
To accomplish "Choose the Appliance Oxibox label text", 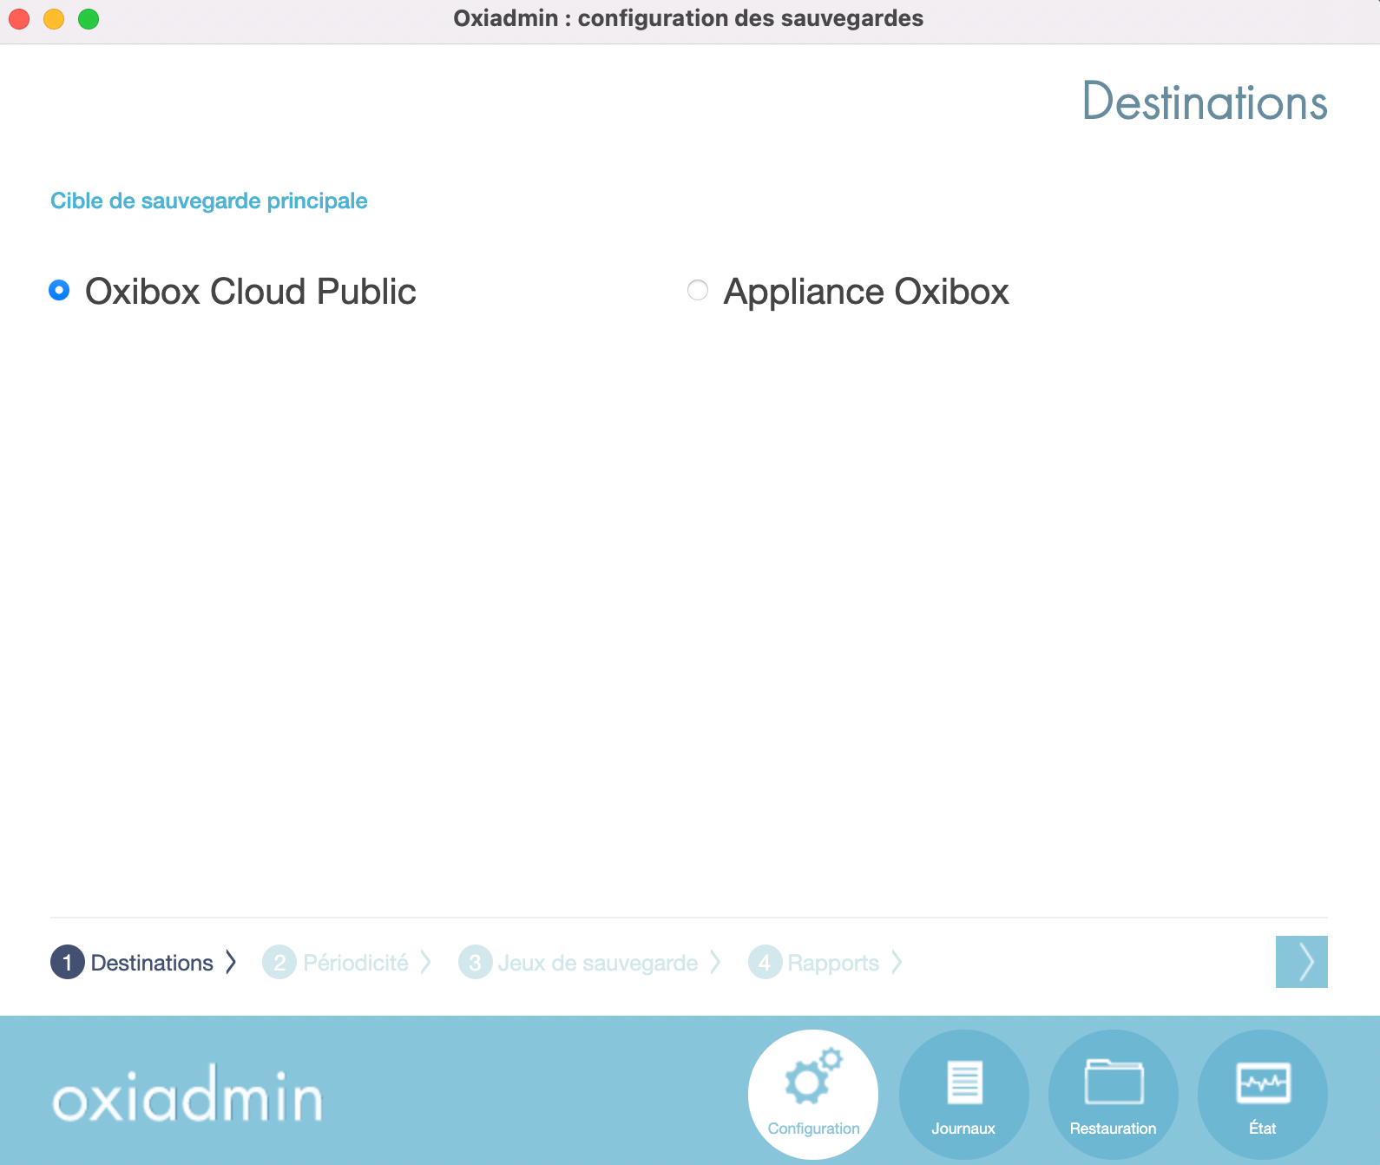I will point(866,292).
